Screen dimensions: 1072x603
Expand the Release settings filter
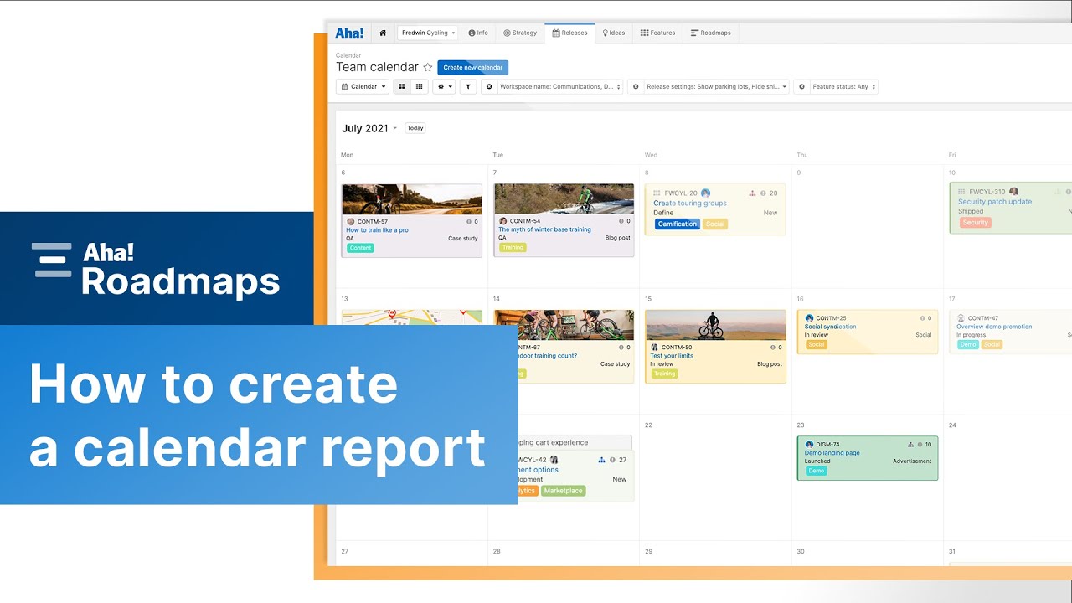coord(716,86)
